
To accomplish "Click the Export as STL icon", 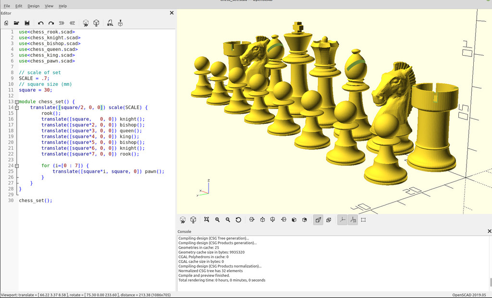I will pos(110,23).
